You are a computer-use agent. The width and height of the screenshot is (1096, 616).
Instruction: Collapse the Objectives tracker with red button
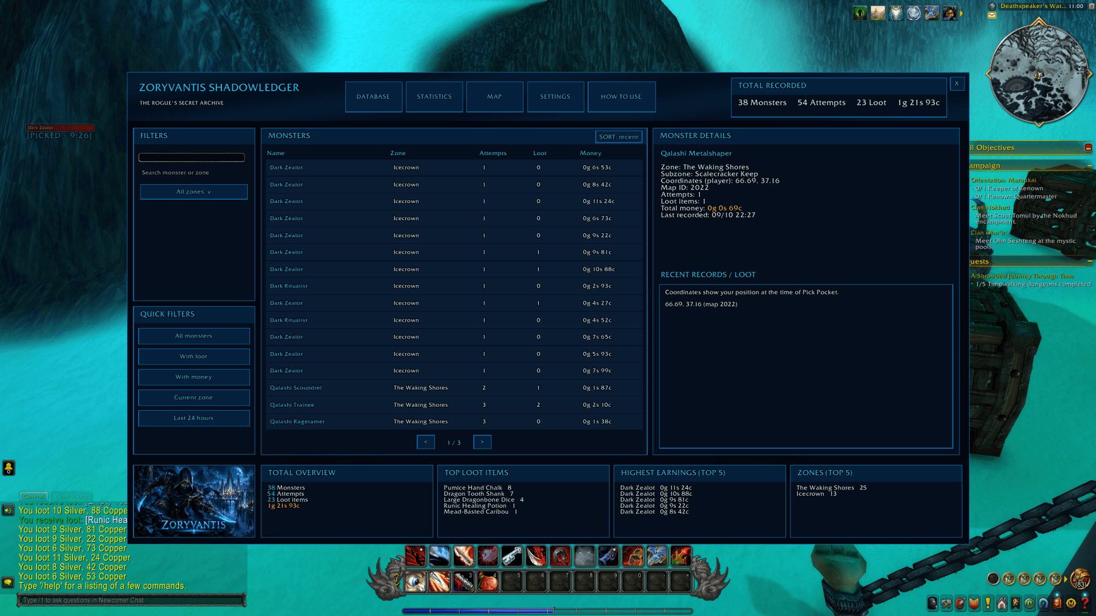pyautogui.click(x=1088, y=148)
